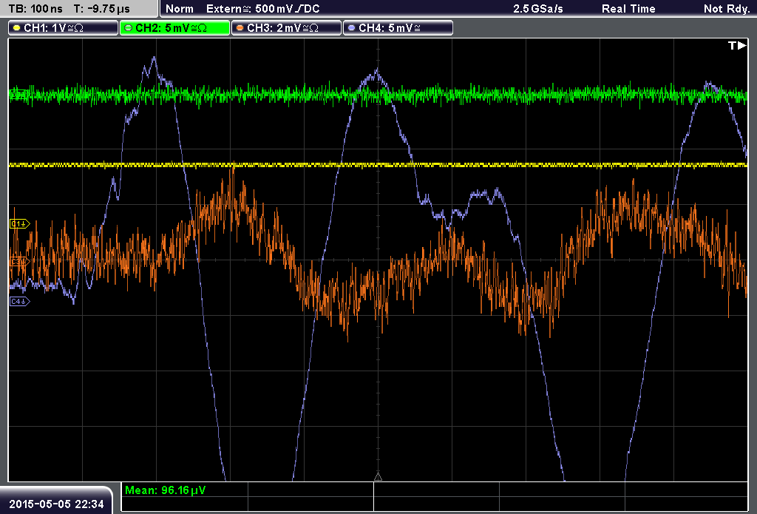Click the Real Time acquisition mode label
The image size is (757, 514).
pos(628,9)
